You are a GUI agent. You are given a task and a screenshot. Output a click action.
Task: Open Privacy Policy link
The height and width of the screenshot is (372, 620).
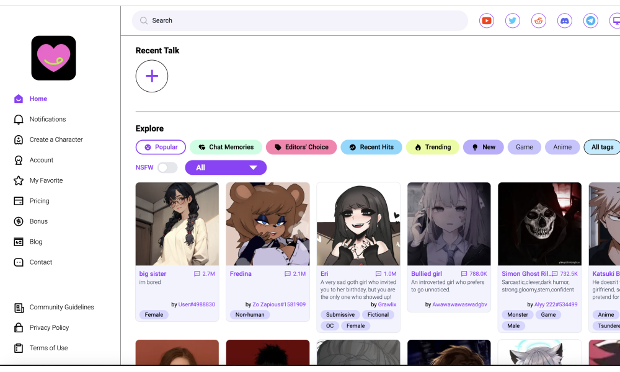pyautogui.click(x=50, y=328)
